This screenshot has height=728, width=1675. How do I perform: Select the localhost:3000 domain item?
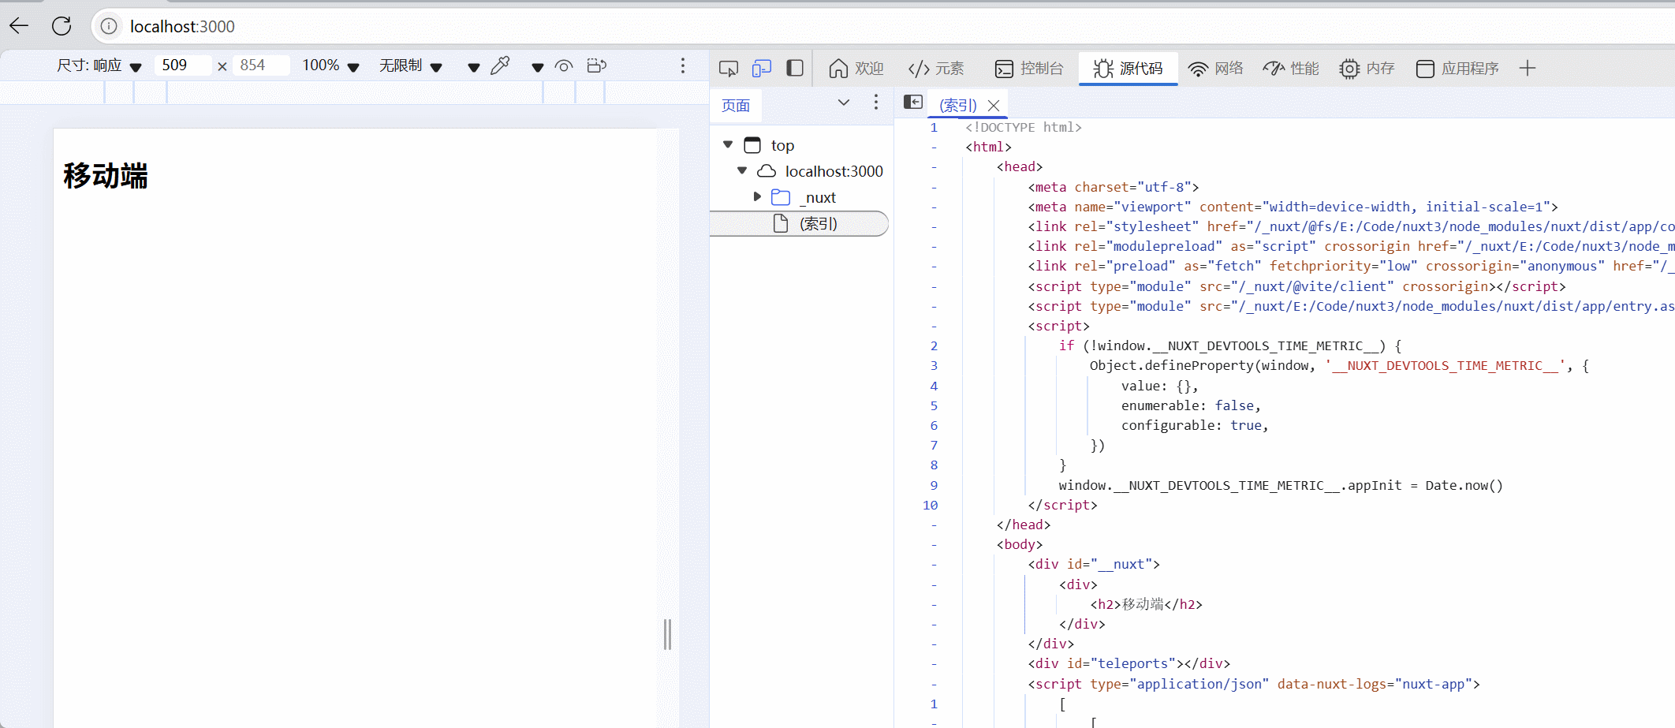834,171
